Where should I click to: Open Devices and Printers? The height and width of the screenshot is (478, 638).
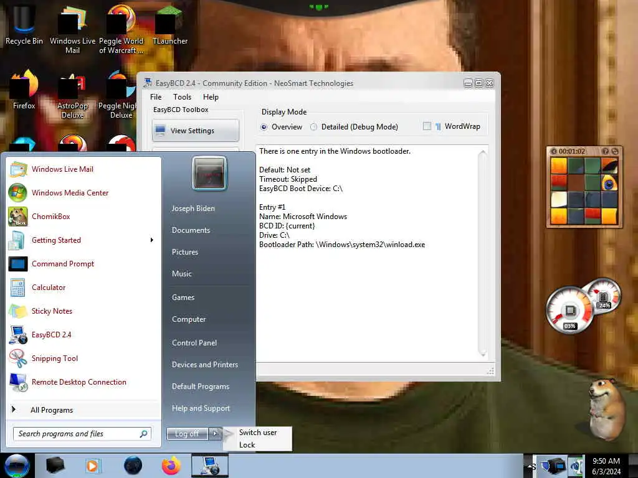click(204, 365)
